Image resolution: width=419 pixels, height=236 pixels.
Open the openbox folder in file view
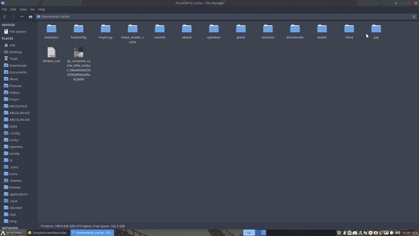214,31
